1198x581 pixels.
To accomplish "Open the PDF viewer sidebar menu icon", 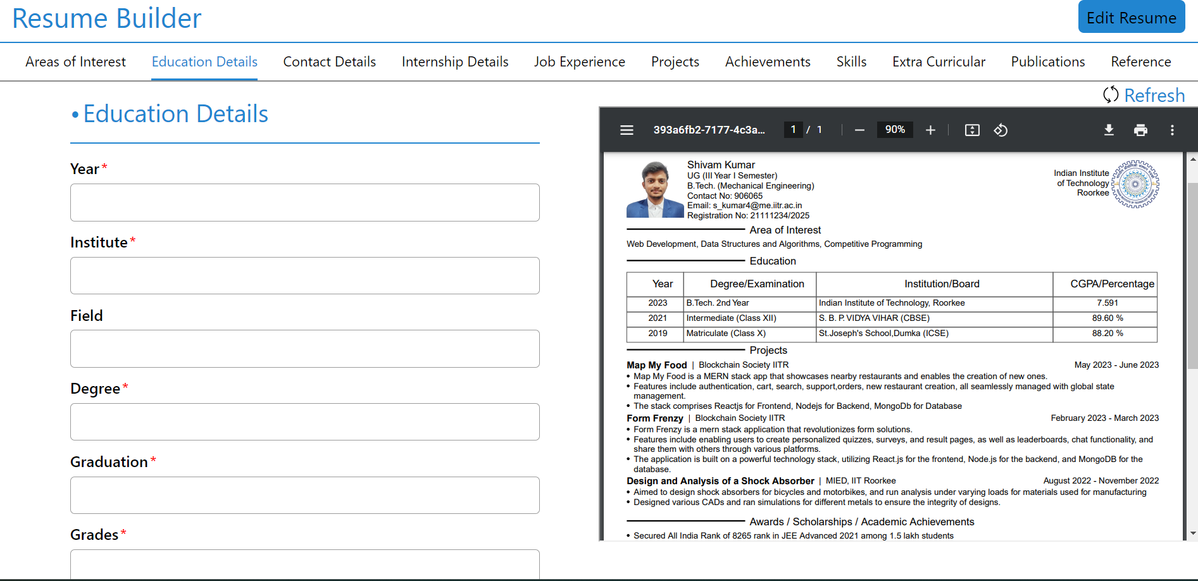I will [x=627, y=130].
